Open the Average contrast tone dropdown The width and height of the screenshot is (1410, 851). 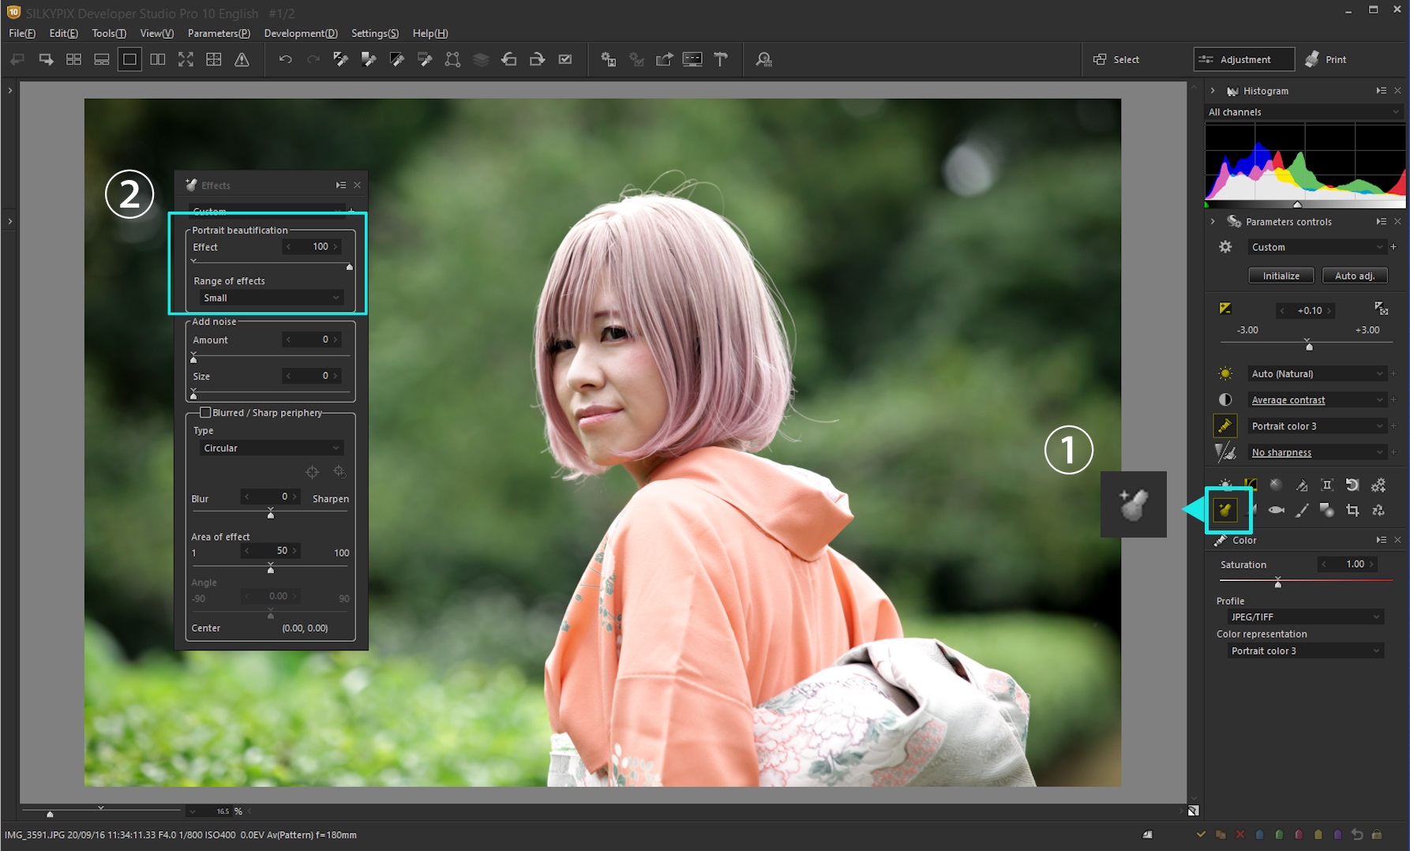(x=1316, y=400)
